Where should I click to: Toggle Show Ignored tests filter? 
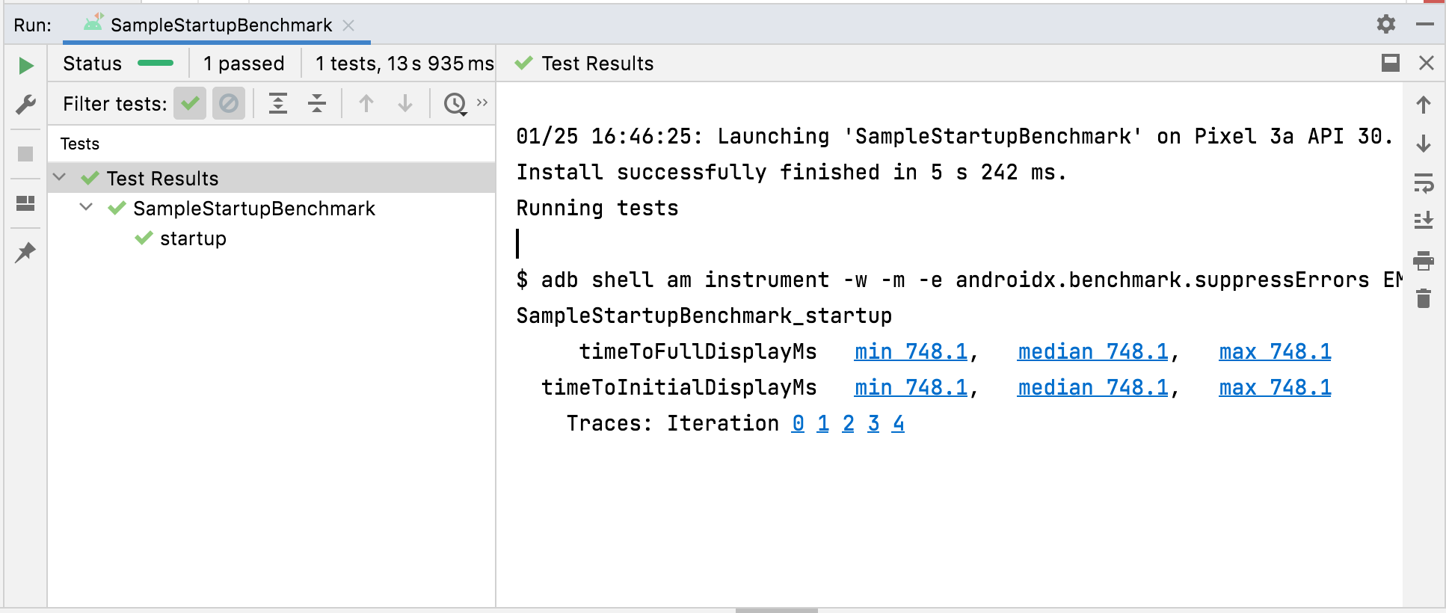click(x=229, y=103)
